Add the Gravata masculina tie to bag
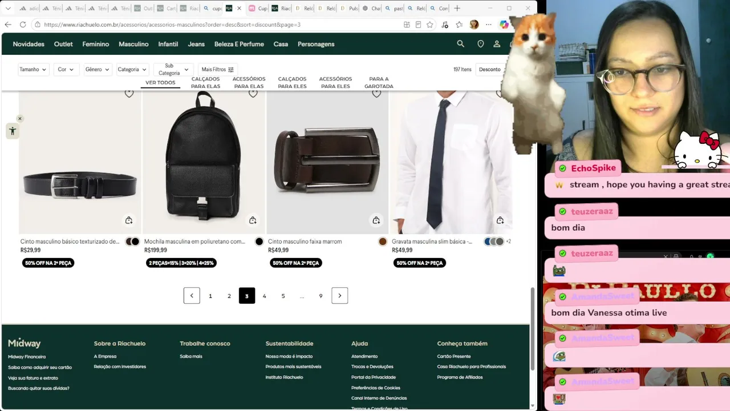730x411 pixels. [x=500, y=220]
